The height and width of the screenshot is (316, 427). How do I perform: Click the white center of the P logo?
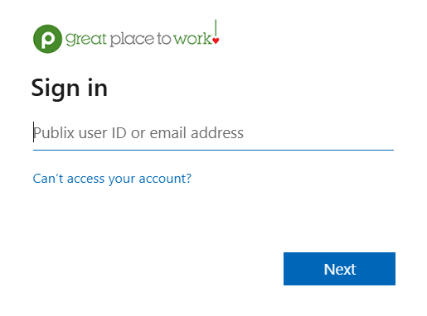click(x=48, y=39)
